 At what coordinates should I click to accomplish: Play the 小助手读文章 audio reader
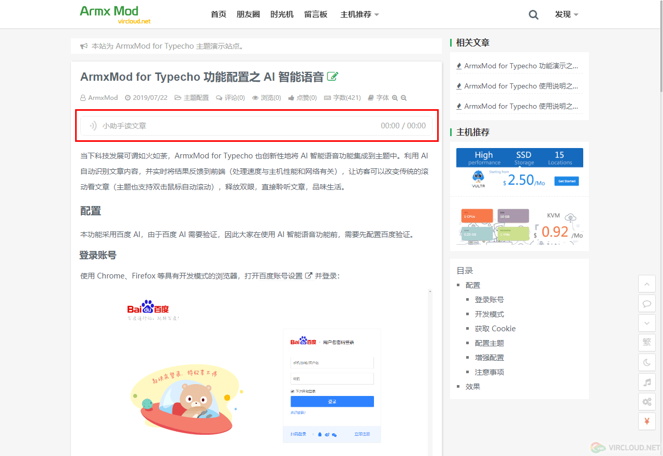tap(93, 126)
